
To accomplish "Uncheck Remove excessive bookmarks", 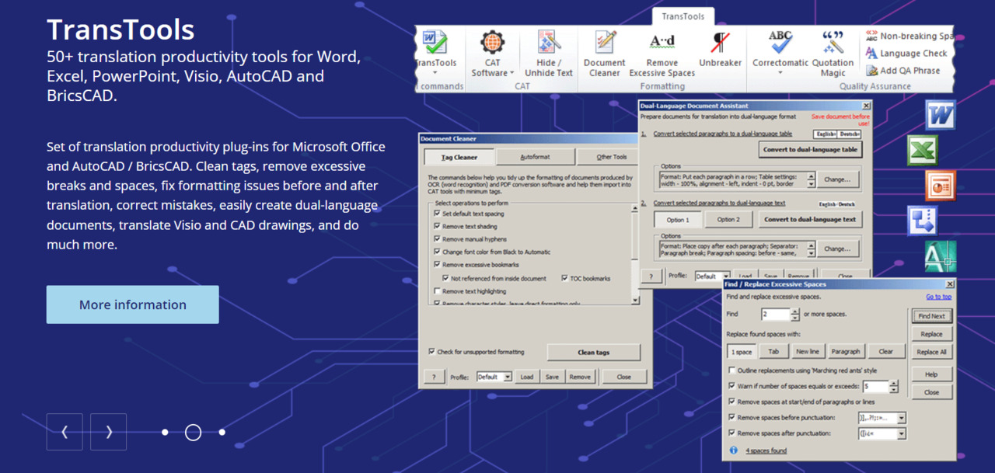I will coord(438,265).
